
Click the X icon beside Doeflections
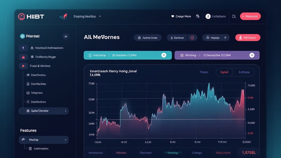tap(28, 102)
